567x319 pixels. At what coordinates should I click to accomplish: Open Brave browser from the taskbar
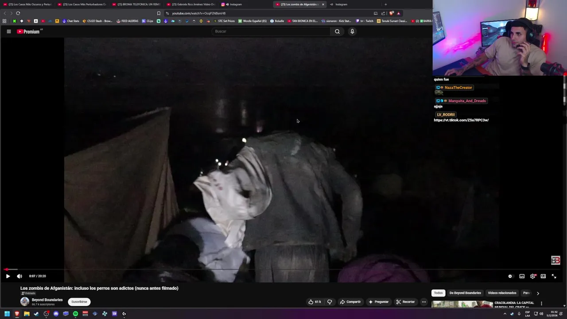coord(17,314)
